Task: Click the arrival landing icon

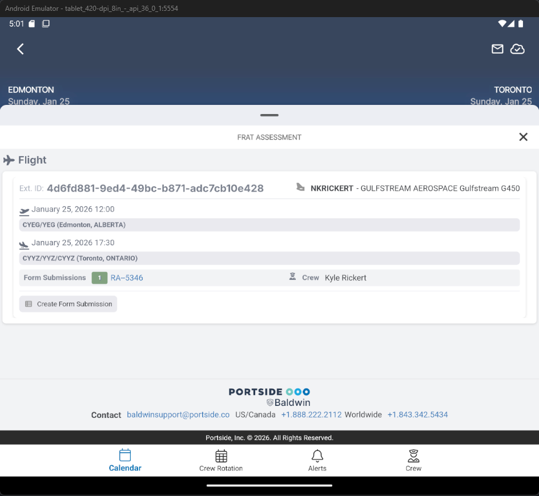Action: pyautogui.click(x=24, y=245)
